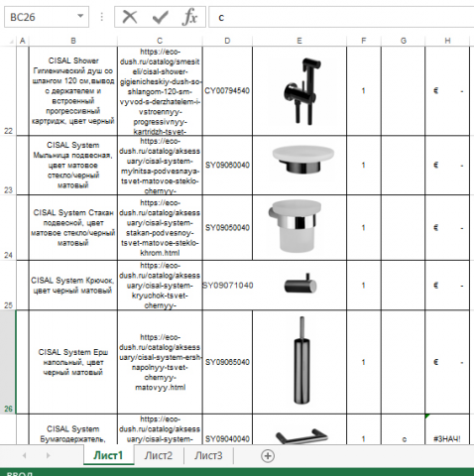Select the black hook product image
The image size is (474, 476).
300,284
